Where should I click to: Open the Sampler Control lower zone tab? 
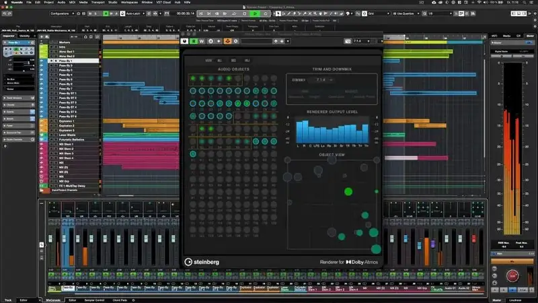pos(94,300)
